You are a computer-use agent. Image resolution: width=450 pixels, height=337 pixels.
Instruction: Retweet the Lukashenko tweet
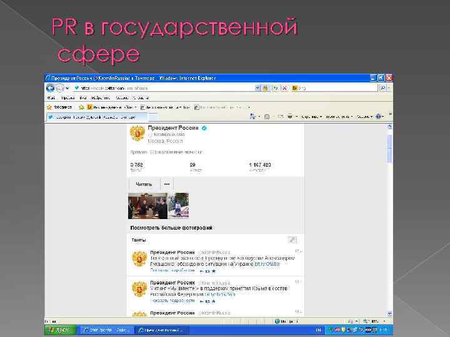tap(207, 271)
